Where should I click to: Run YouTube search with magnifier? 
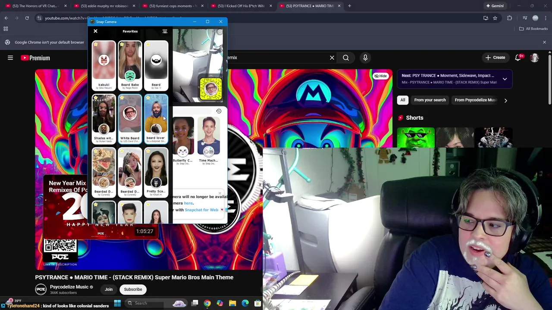click(346, 58)
